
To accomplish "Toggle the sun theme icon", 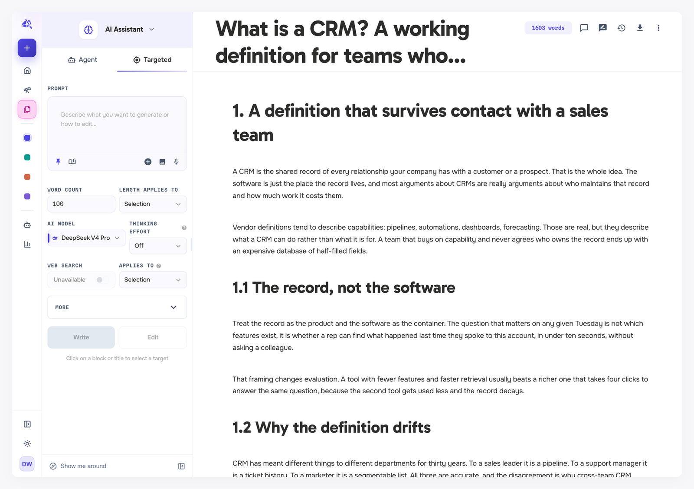I will tap(27, 443).
